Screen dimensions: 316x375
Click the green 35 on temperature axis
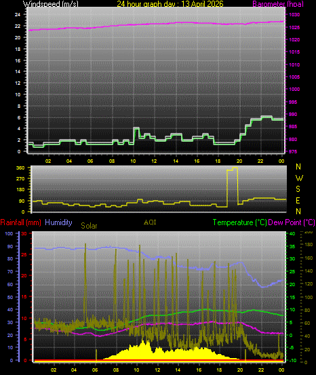[x=292, y=247]
